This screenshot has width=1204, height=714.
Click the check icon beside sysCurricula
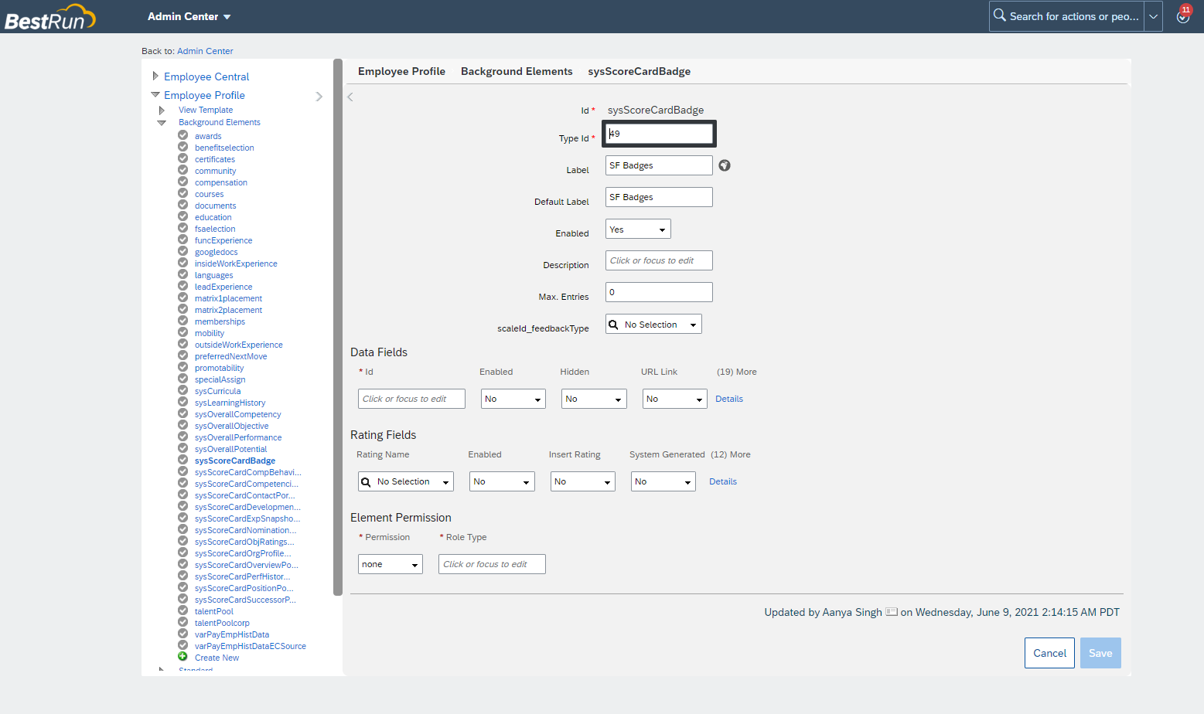pyautogui.click(x=182, y=390)
